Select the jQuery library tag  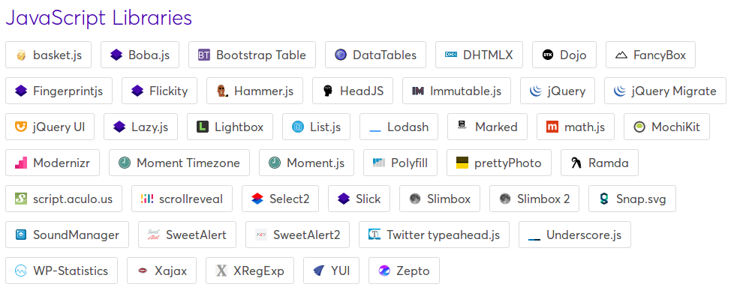click(558, 91)
